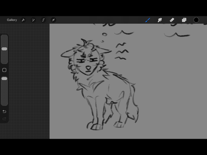Redo the last undone stroke

[x=4, y=119]
